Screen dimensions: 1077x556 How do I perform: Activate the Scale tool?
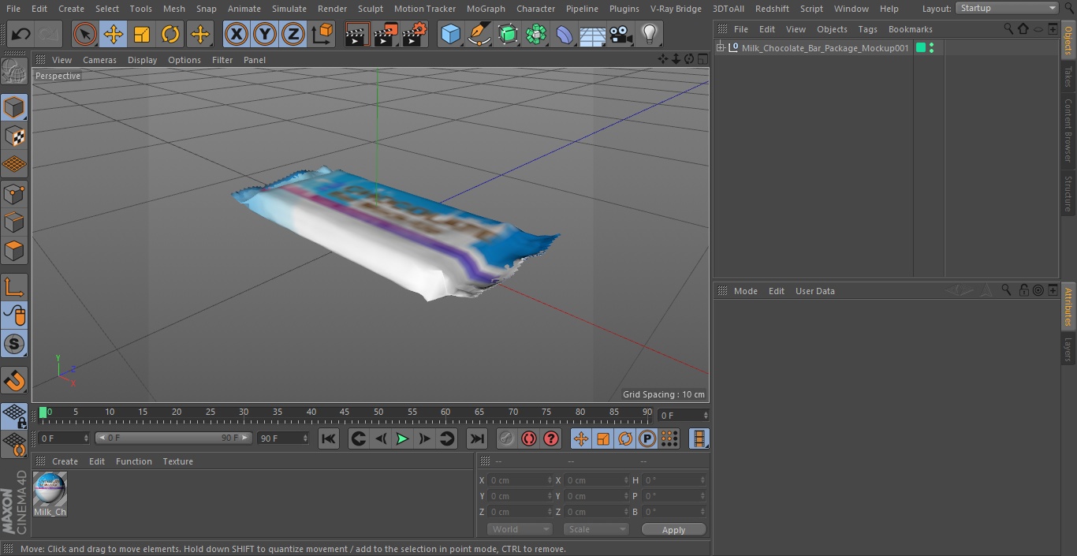click(142, 34)
